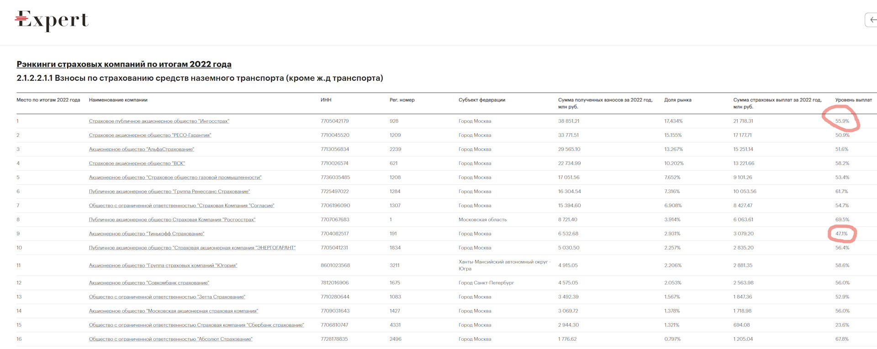
Task: Select premiums value 6 532.68
Action: point(568,234)
